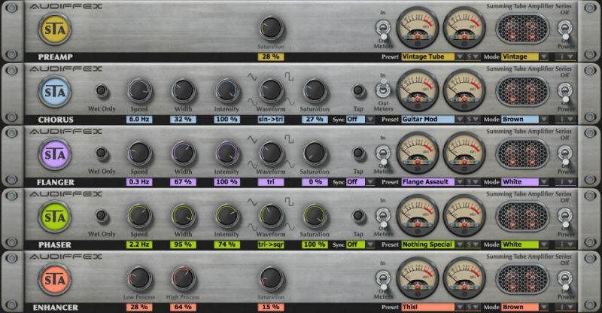Click the left VU meter on Enhancer
This screenshot has width=602, height=313.
[418, 278]
